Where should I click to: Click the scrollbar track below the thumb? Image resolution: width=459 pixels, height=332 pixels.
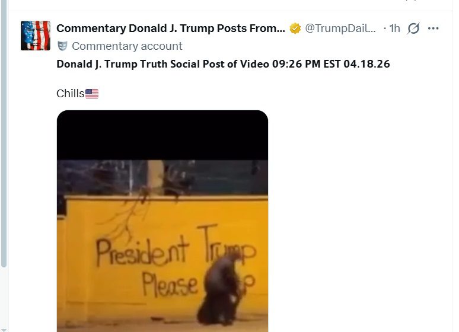[4, 297]
